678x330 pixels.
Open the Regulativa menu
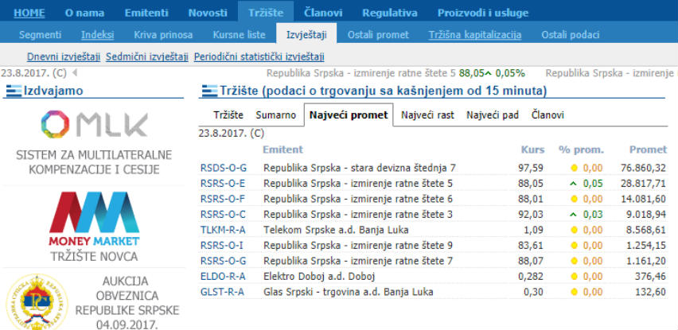click(390, 13)
